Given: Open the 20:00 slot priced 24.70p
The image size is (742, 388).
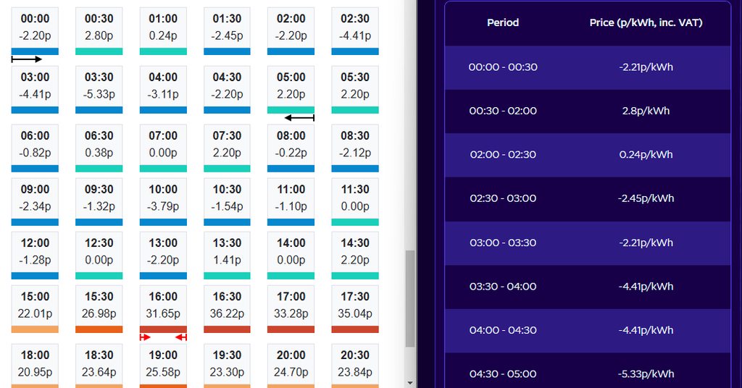Looking at the screenshot, I should (x=291, y=363).
